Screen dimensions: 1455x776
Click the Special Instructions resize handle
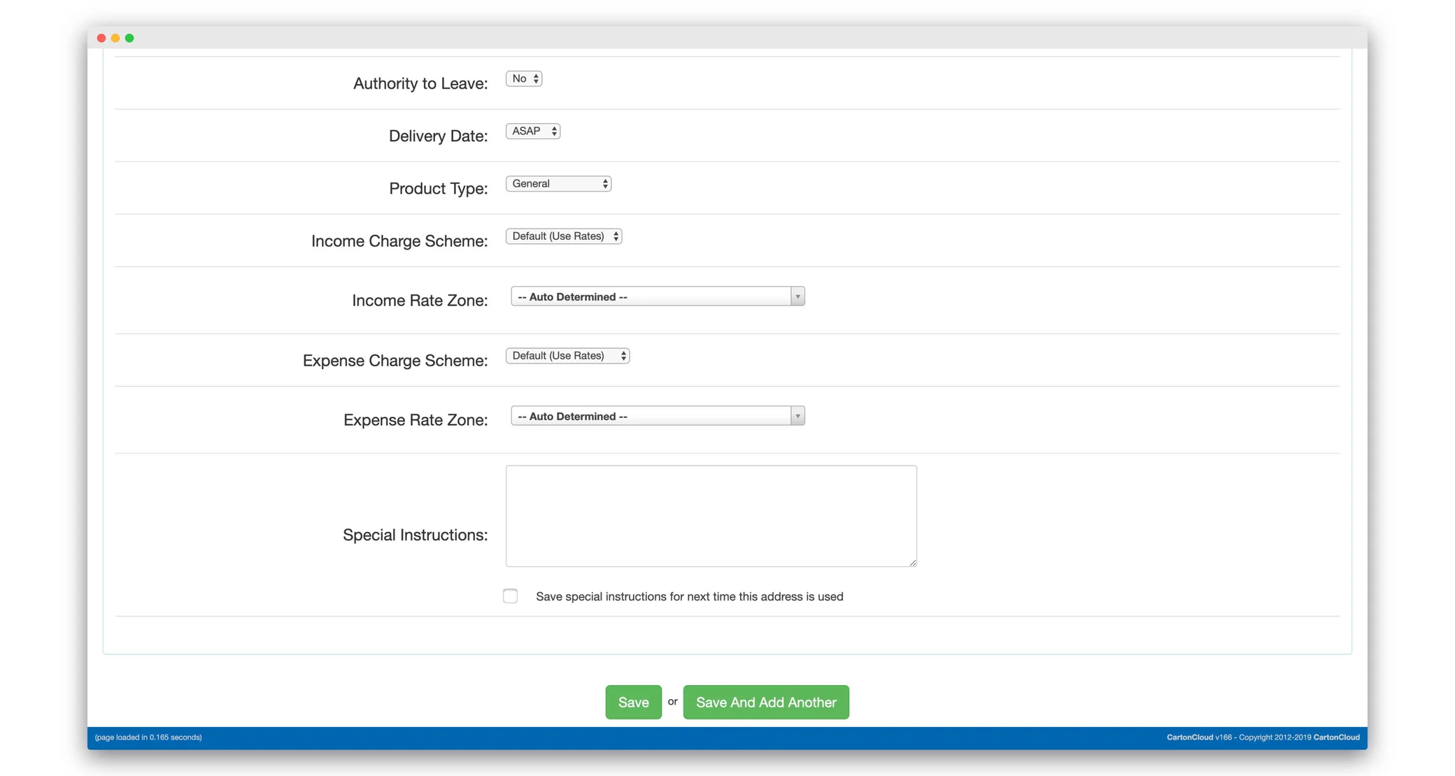click(912, 562)
